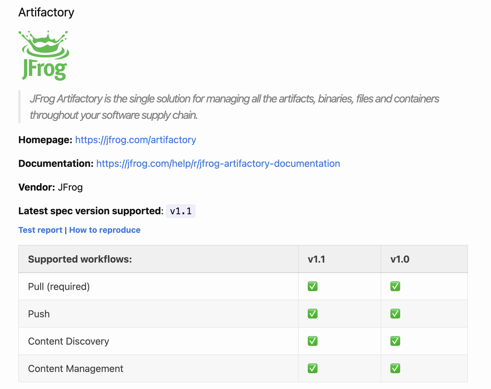
Task: Click the italic JFrog Artifactory description quote
Action: tap(234, 107)
